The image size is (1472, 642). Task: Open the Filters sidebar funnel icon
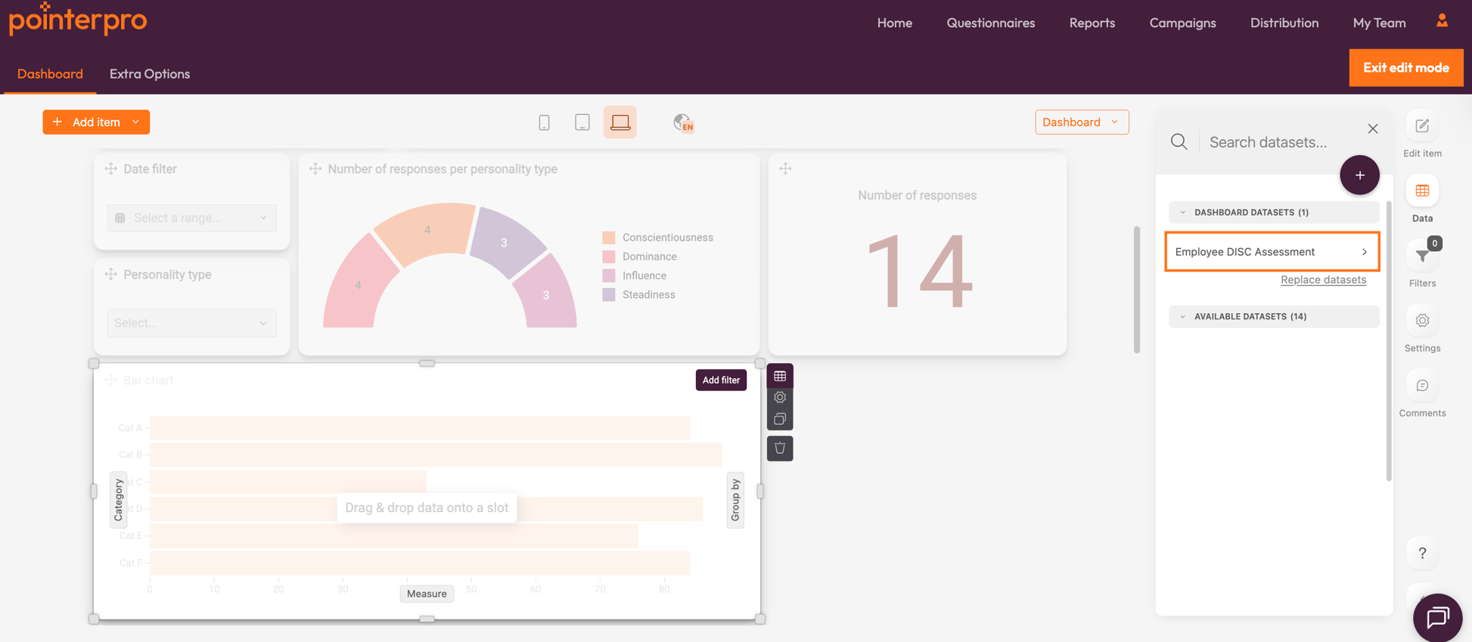(1422, 256)
